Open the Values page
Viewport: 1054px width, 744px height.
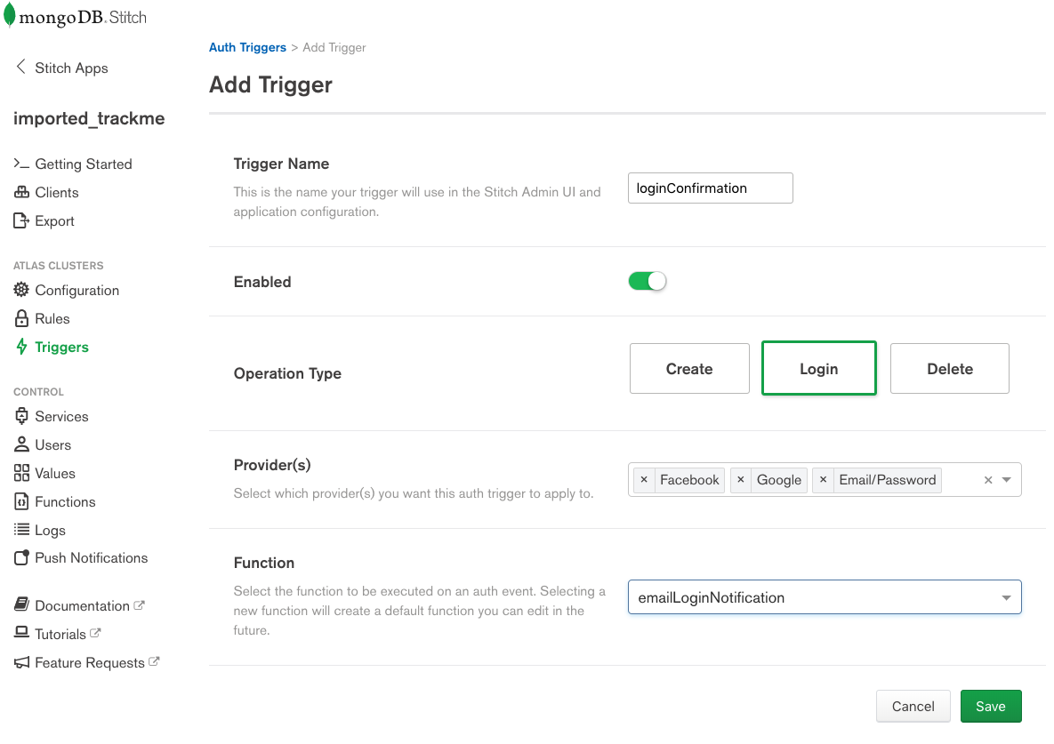point(55,473)
